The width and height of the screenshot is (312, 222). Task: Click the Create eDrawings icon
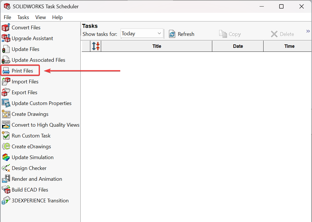[x=6, y=147]
